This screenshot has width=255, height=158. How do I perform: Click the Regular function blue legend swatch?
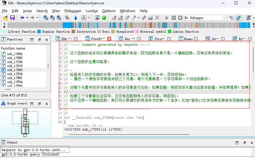[39, 31]
